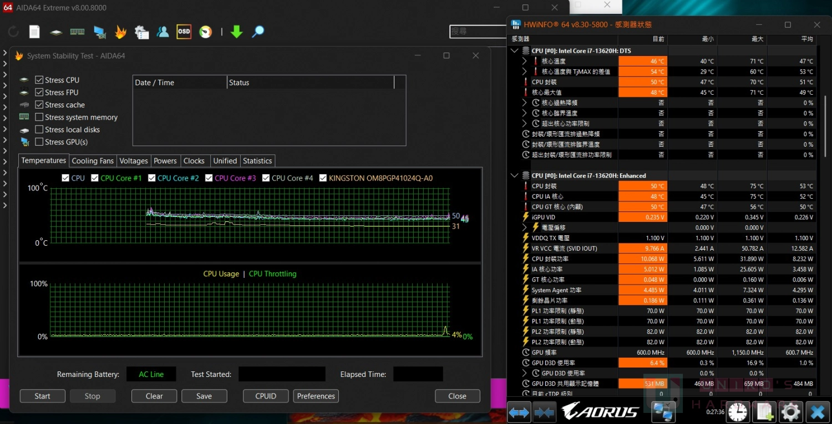Expand the 核心溫度 row in HWiNFO
The image size is (832, 424).
coord(525,61)
